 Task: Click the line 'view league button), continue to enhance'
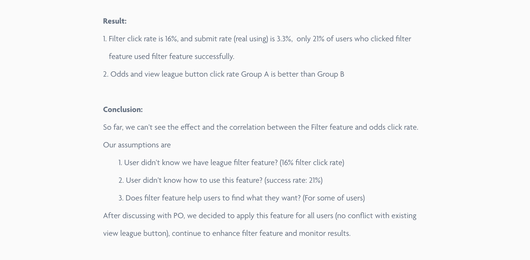point(227,233)
